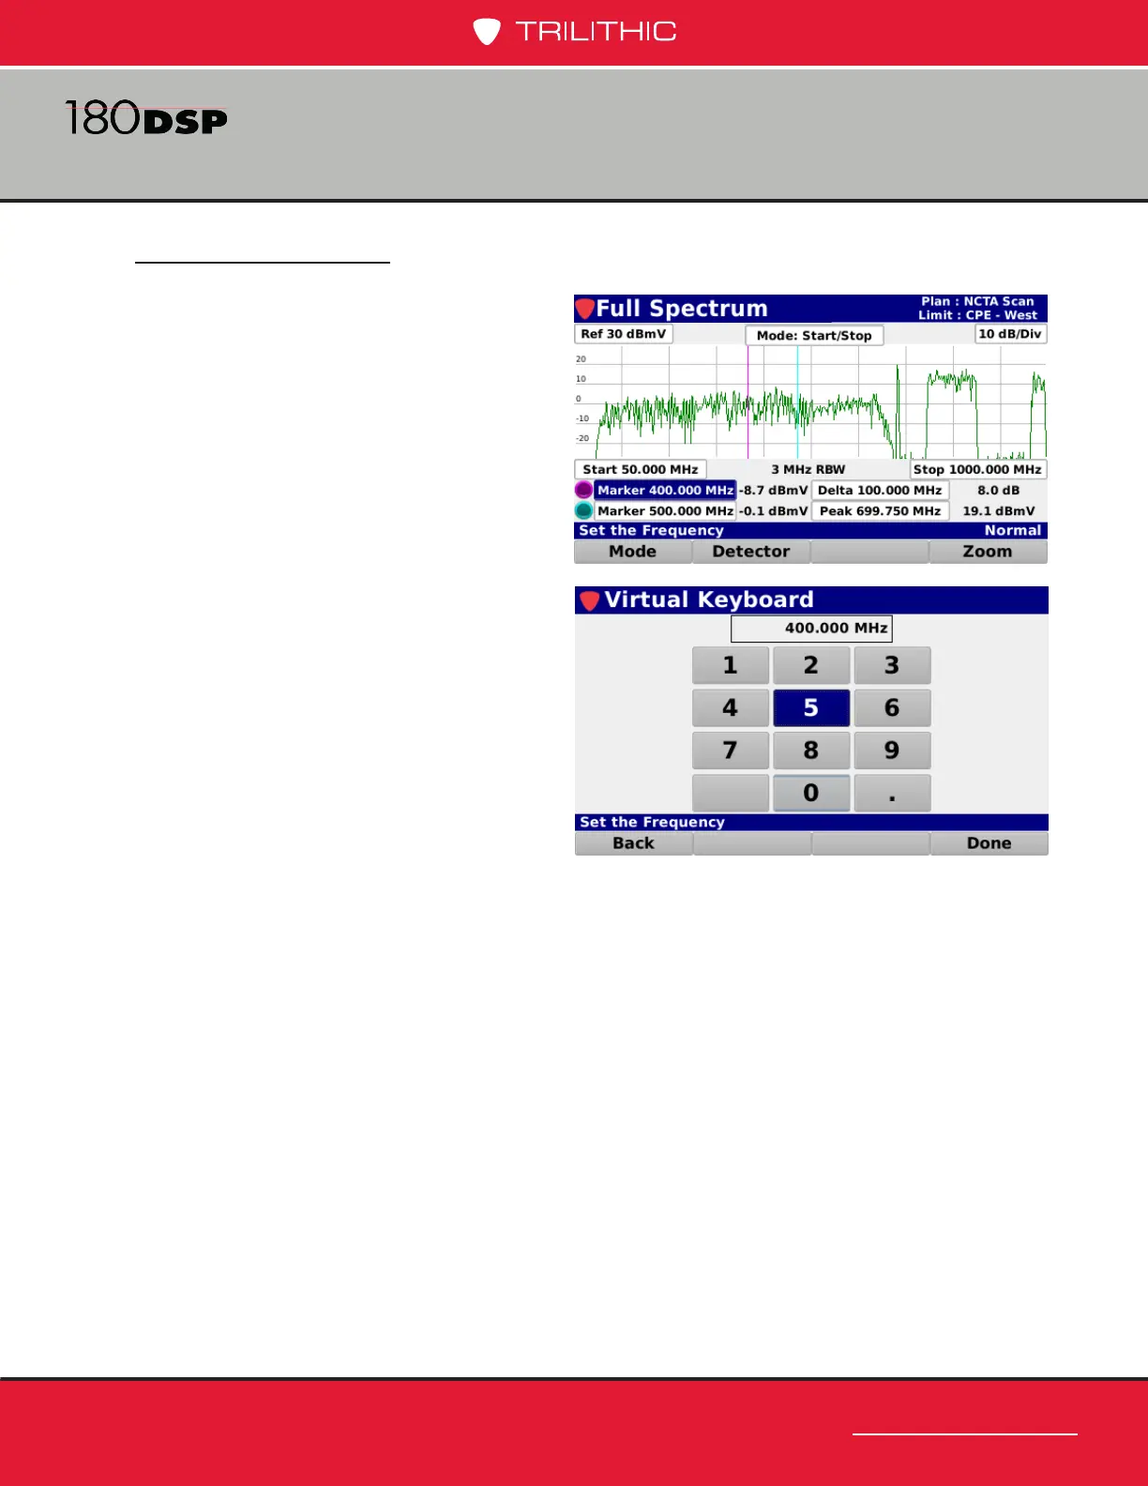Select the Peak 699.750 MHz field
Image resolution: width=1148 pixels, height=1486 pixels.
(x=880, y=510)
